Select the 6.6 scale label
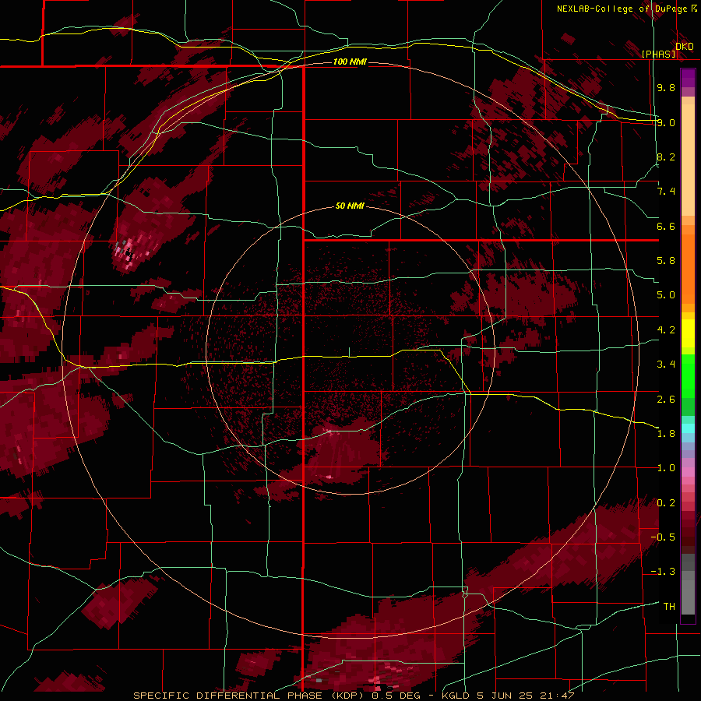The image size is (701, 701). pyautogui.click(x=666, y=226)
